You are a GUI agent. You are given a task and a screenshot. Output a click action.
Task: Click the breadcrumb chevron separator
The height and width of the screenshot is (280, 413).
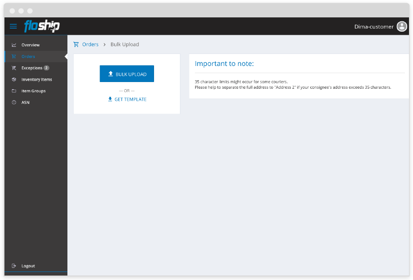pos(104,45)
